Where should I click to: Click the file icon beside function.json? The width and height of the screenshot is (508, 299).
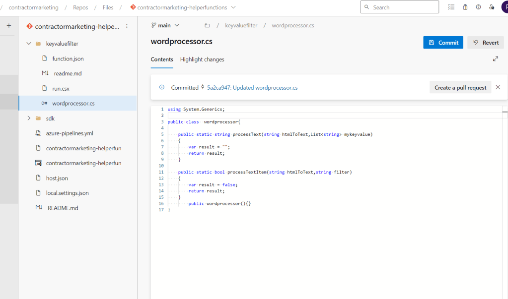point(45,58)
